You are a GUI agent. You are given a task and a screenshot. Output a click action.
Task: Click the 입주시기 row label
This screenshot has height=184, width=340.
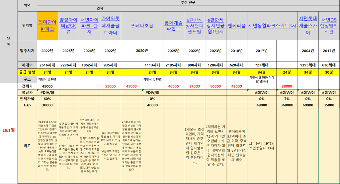click(27, 51)
